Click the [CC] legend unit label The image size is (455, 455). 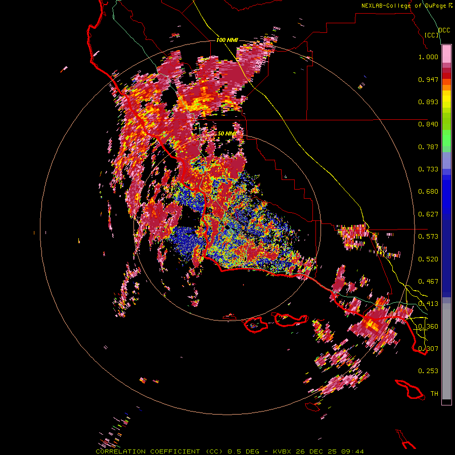pyautogui.click(x=432, y=35)
